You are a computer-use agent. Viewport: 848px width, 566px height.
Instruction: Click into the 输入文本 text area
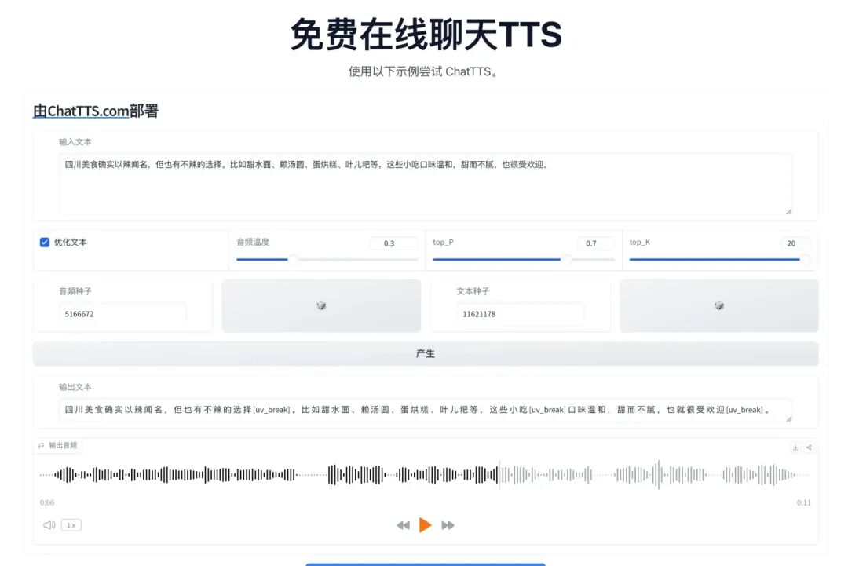425,184
